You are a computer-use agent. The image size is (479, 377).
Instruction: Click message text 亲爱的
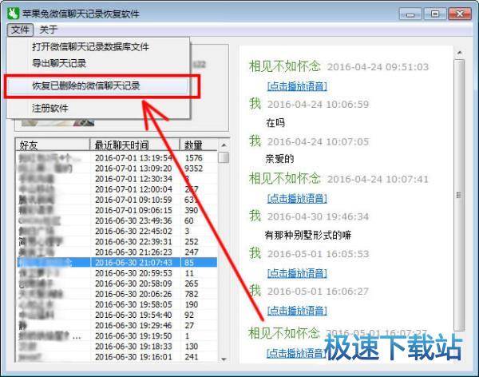pyautogui.click(x=280, y=159)
